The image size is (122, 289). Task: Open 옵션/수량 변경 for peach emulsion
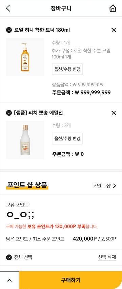(67, 138)
